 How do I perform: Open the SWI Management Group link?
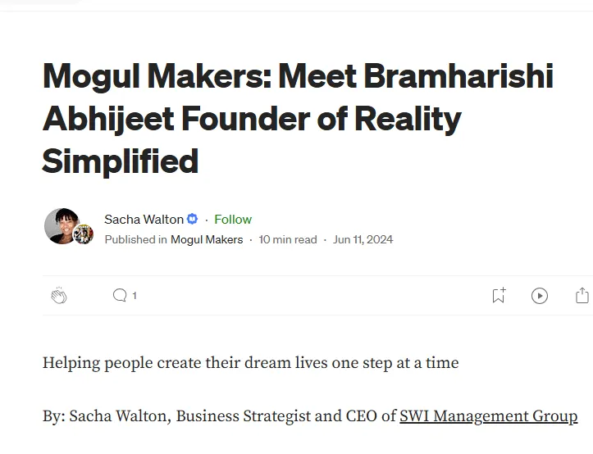(x=488, y=416)
